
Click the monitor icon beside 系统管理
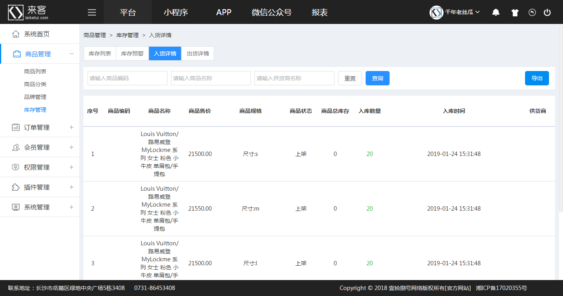pos(16,207)
